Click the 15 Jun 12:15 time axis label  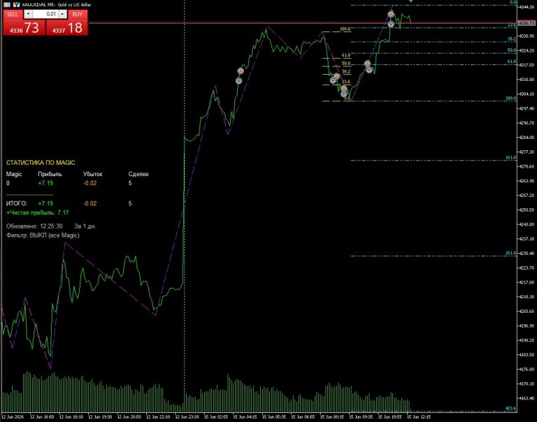click(419, 417)
